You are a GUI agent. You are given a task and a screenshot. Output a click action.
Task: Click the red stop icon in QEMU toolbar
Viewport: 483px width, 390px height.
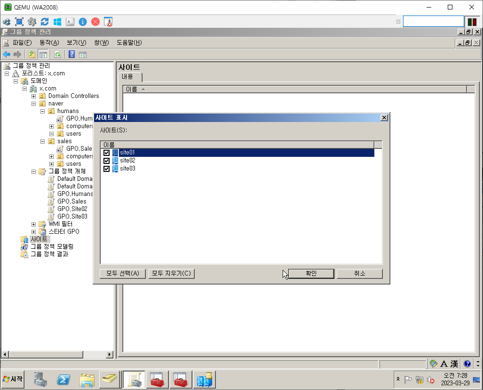[x=95, y=22]
